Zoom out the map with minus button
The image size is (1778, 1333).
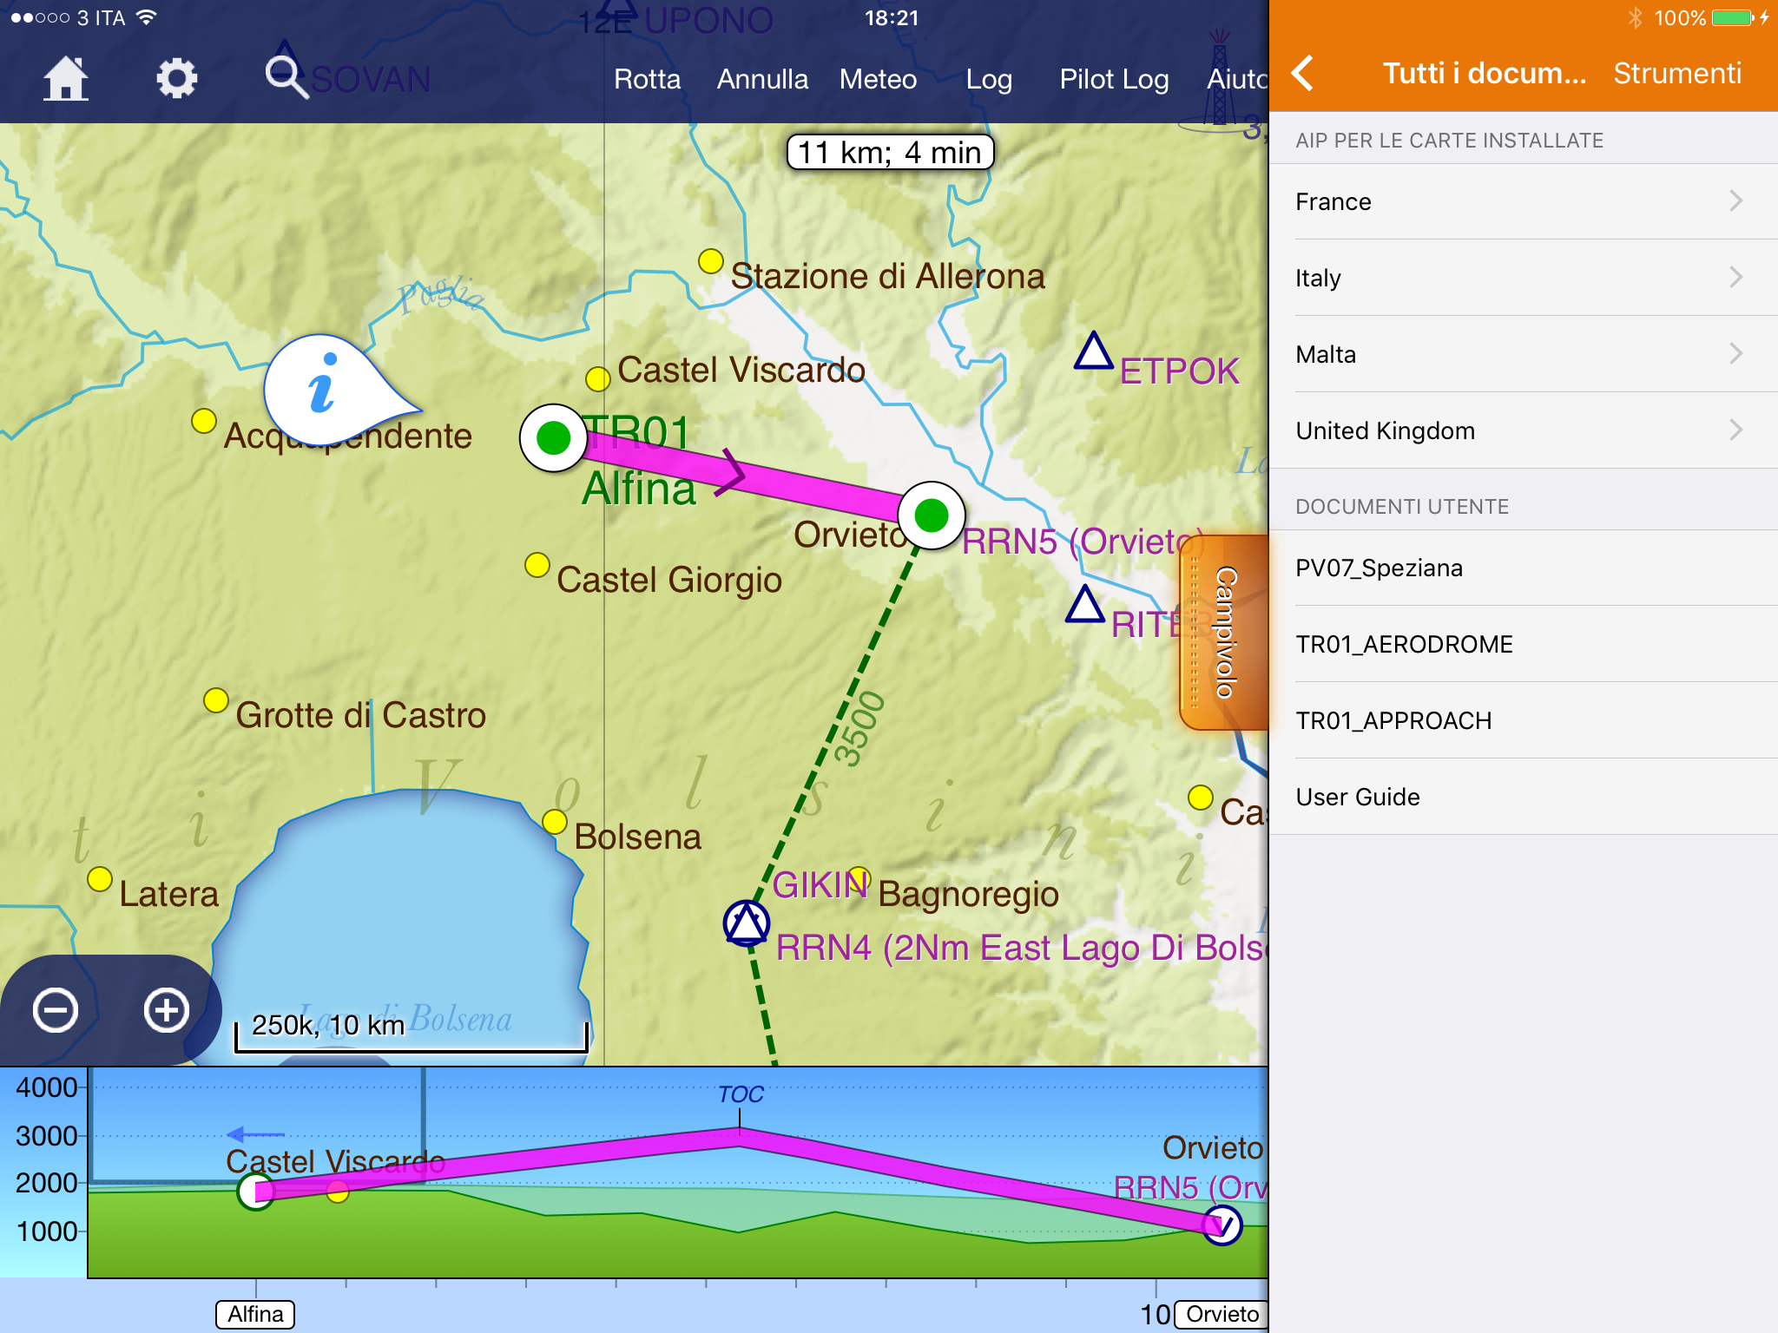[x=56, y=1010]
